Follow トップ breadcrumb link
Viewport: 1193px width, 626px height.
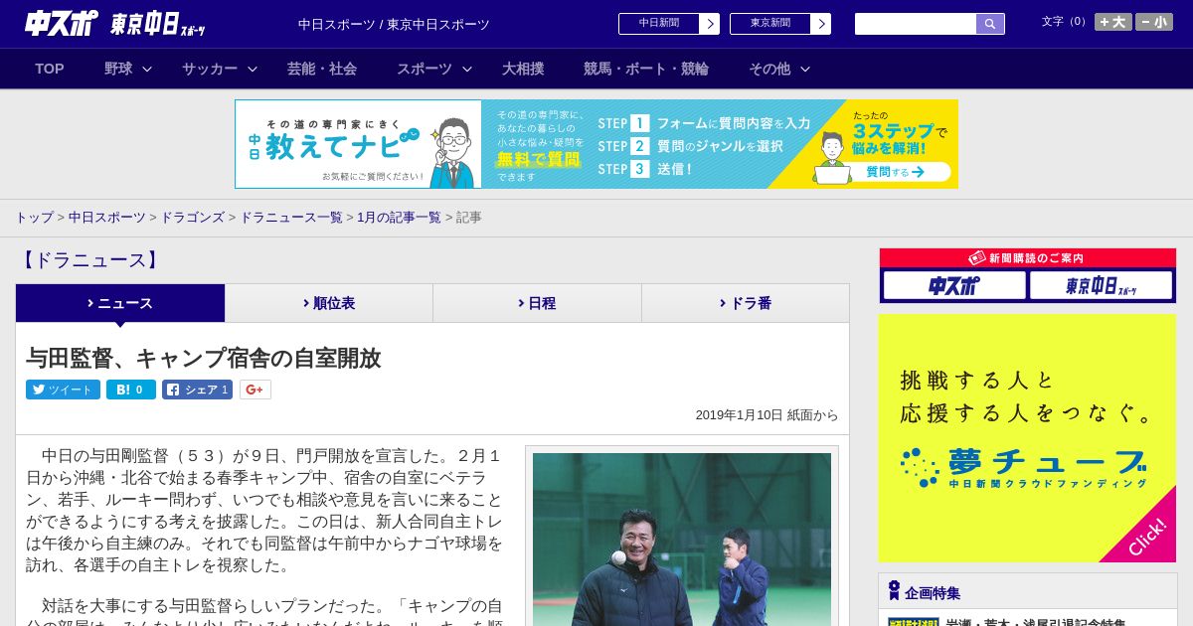(x=34, y=217)
